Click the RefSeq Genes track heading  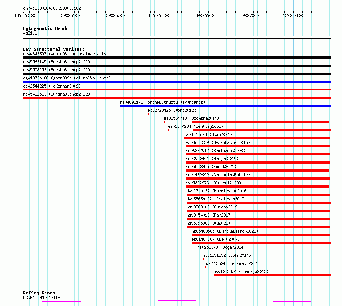[39, 293]
